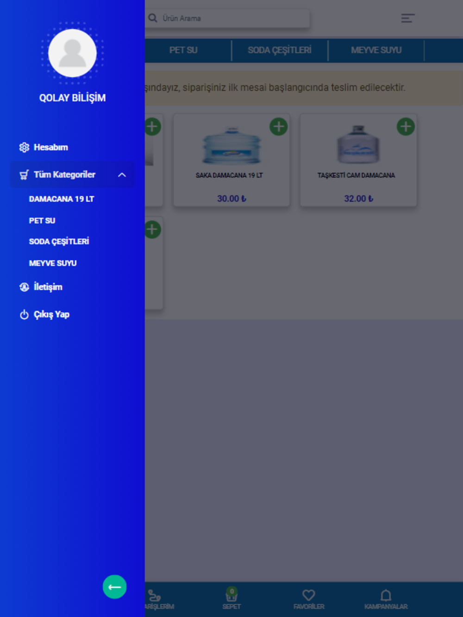
Task: Click the search magnifier icon
Action: point(153,18)
